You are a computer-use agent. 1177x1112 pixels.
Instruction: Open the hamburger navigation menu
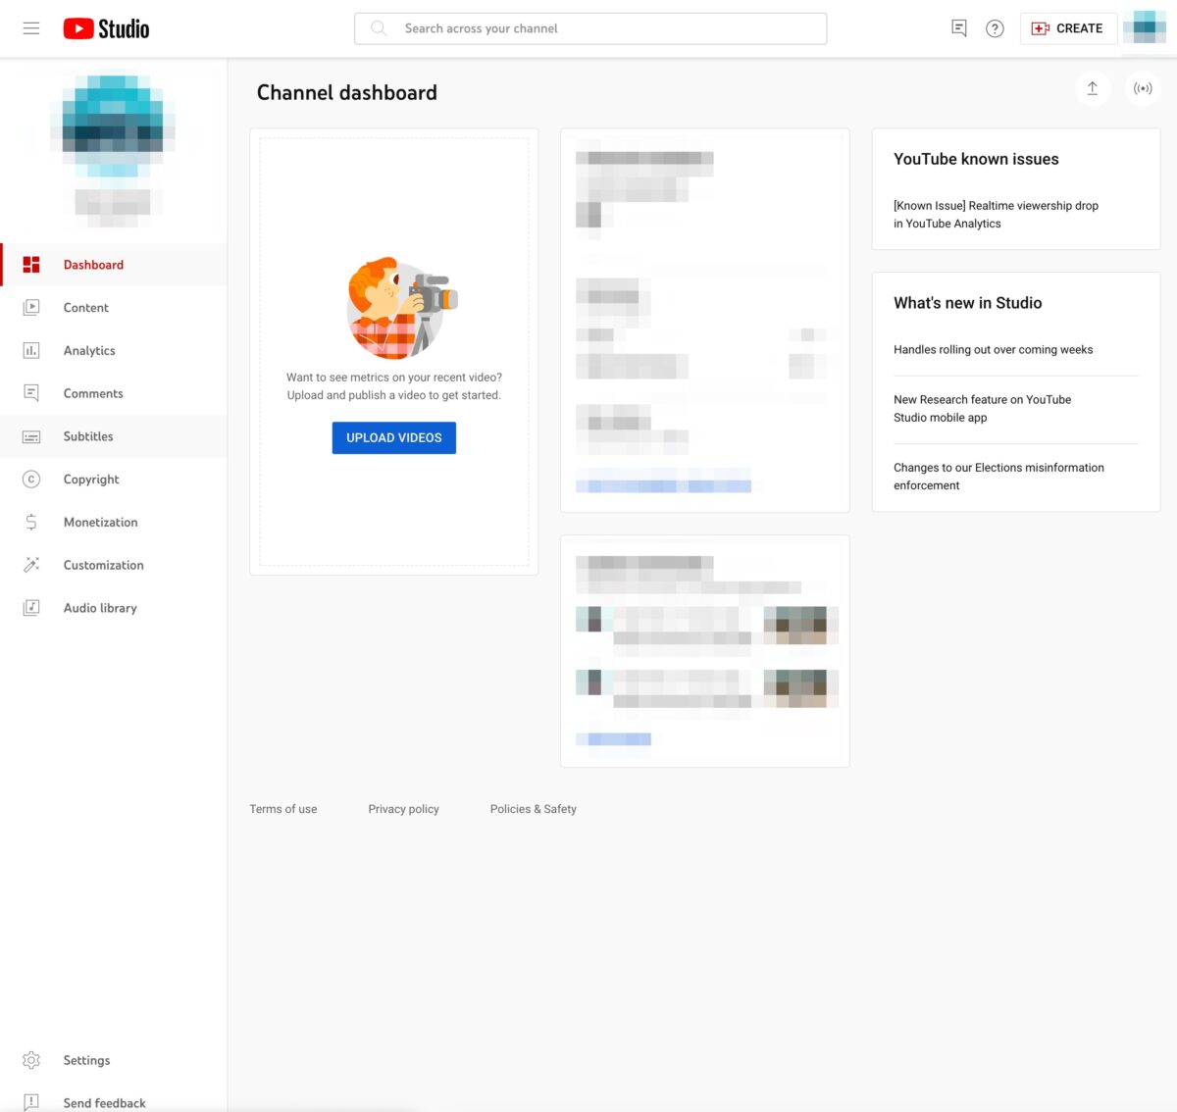31,28
